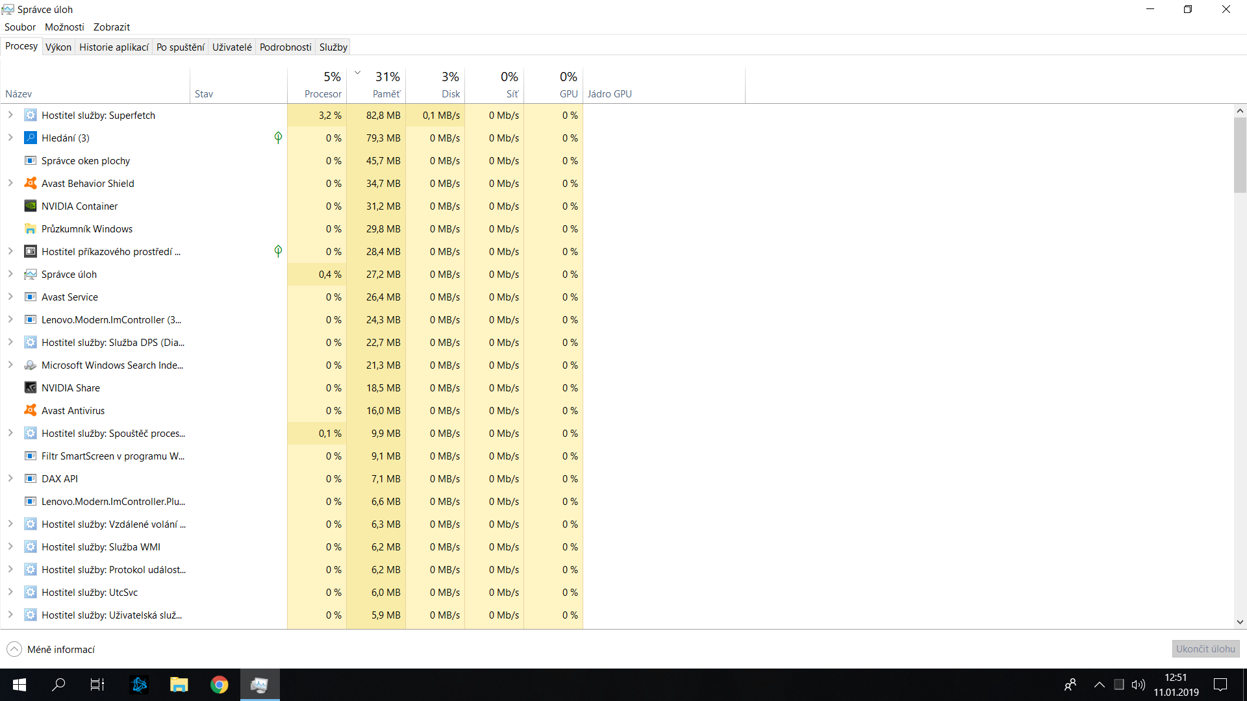Click the Microsoft Windows Search Indexer icon
The height and width of the screenshot is (701, 1247).
30,365
